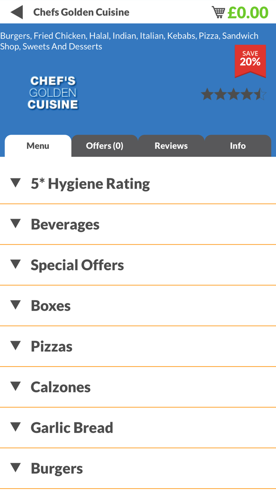The height and width of the screenshot is (491, 276).
Task: Expand the Special Offers category
Action: click(77, 265)
